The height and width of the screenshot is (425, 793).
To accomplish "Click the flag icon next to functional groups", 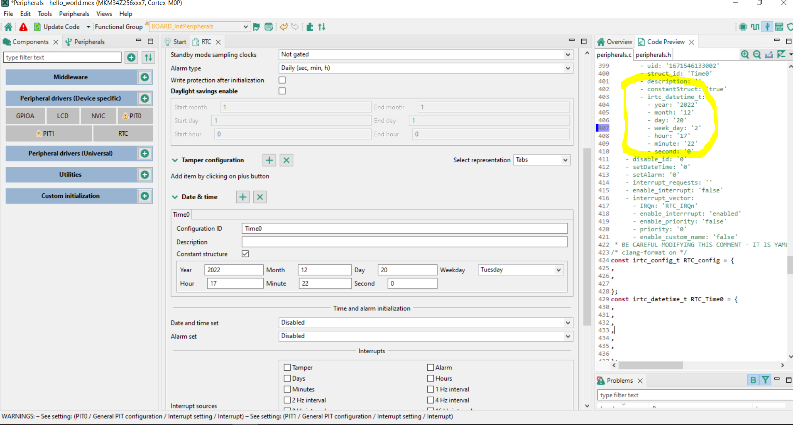I will [257, 27].
